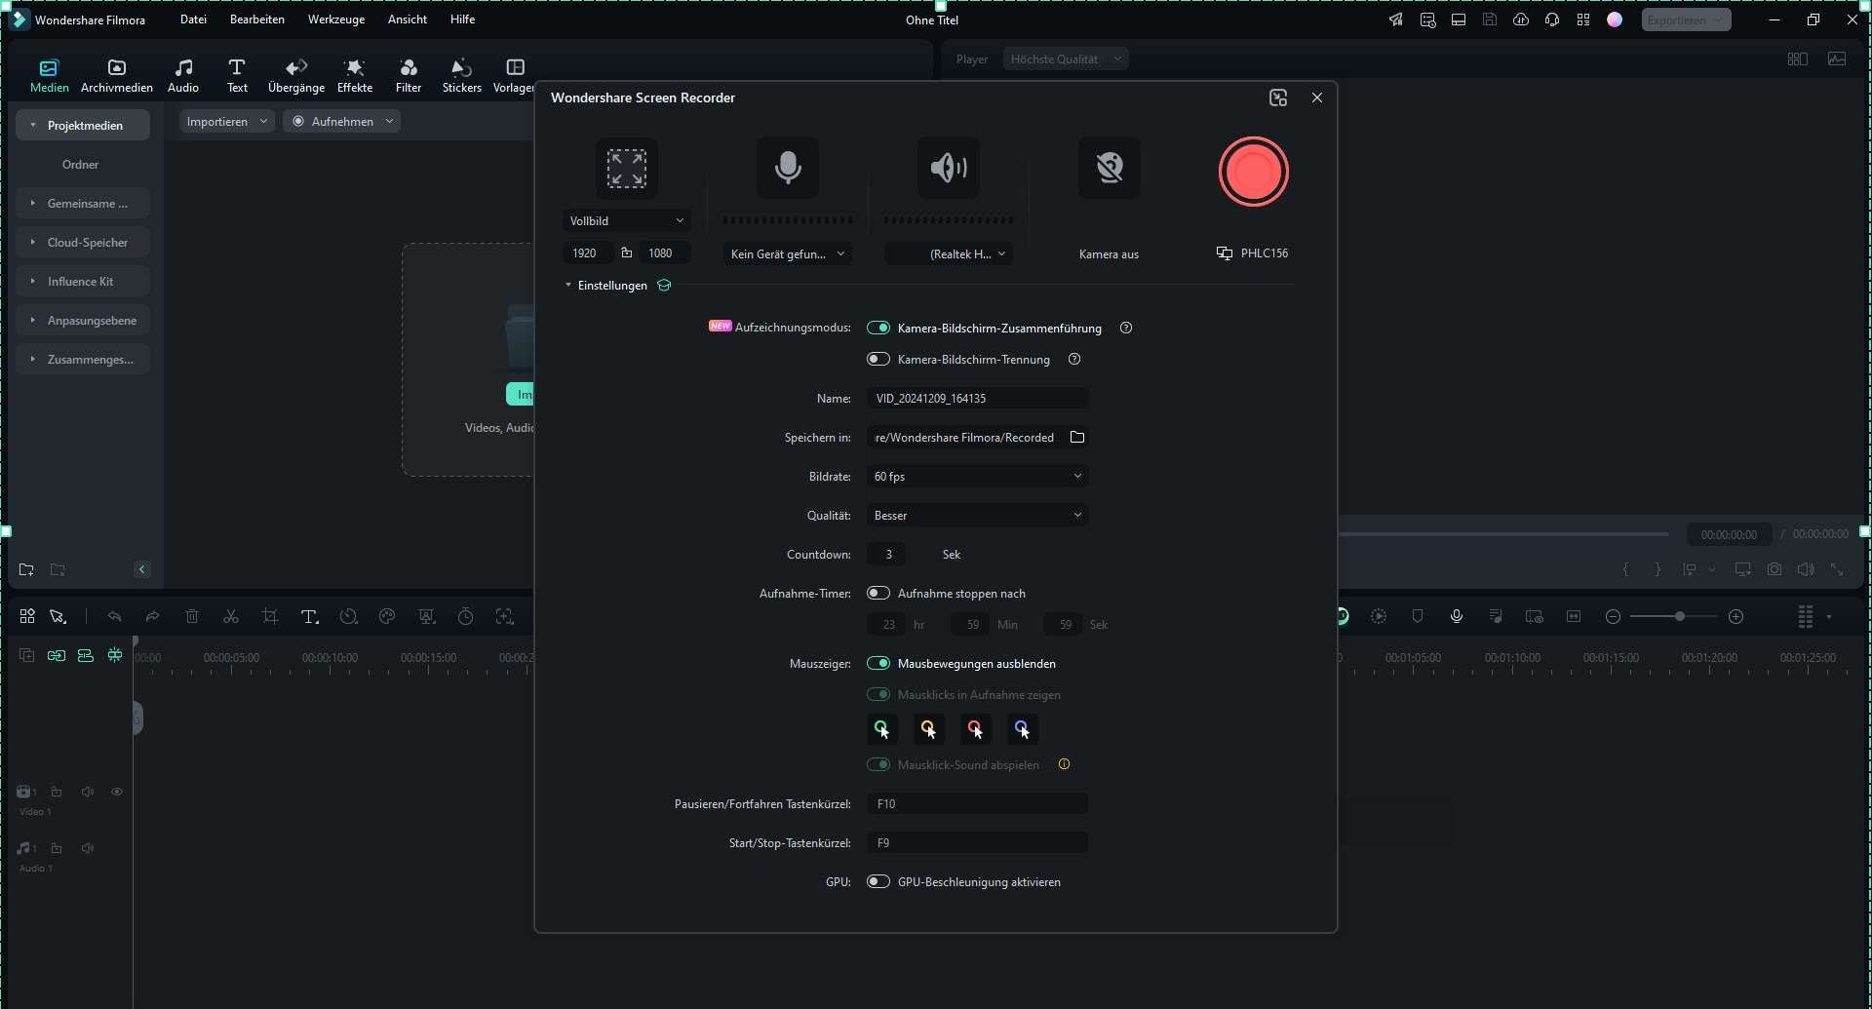Click help icon beside Kamera-Bildschirm-Zusammenführung
Image resolution: width=1872 pixels, height=1009 pixels.
(1126, 328)
